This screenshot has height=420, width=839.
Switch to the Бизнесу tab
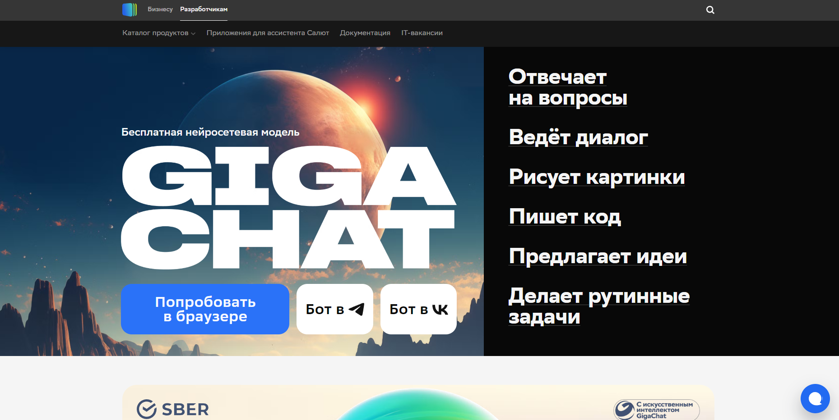pos(160,9)
